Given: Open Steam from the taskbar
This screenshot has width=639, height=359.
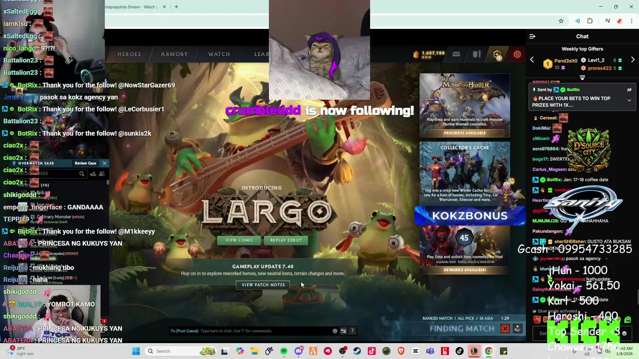Looking at the screenshot, I should point(357,351).
